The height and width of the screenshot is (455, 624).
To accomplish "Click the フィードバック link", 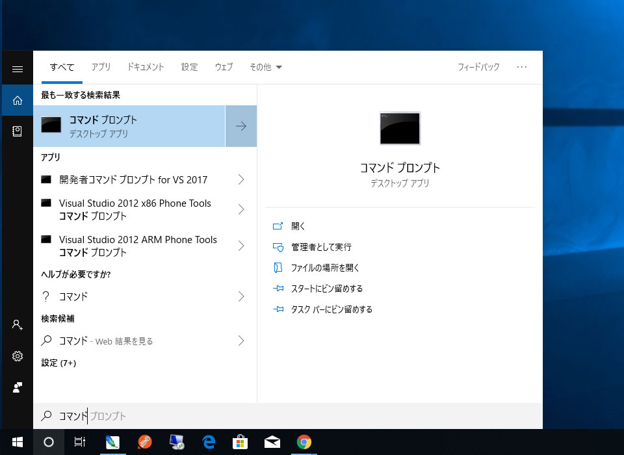I will pos(478,67).
